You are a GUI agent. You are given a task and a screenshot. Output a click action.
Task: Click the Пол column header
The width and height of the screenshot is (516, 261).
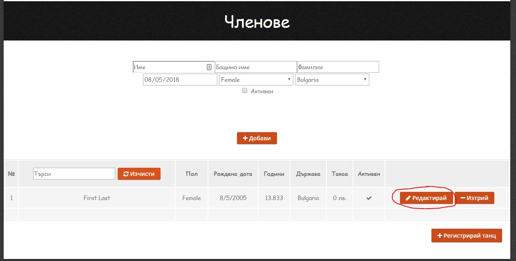192,174
